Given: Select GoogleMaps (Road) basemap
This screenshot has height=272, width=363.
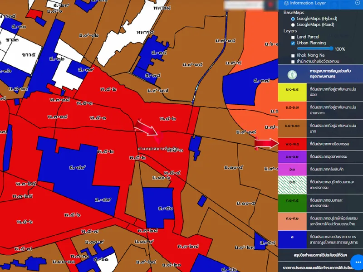Looking at the screenshot, I should coord(293,24).
